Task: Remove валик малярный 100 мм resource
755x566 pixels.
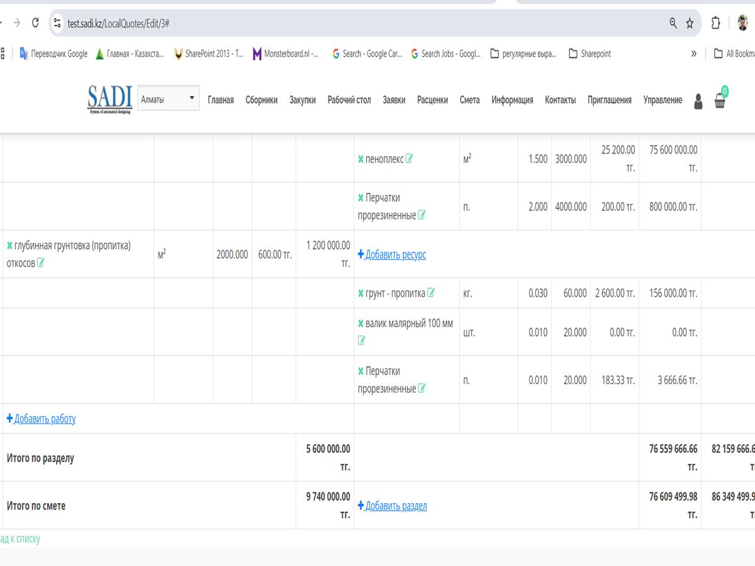Action: click(x=361, y=324)
